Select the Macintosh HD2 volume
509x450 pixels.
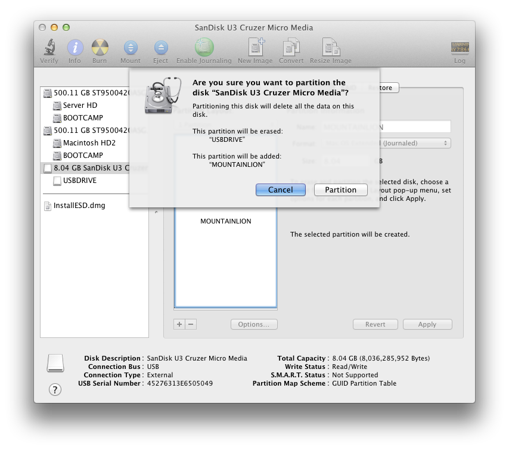tap(94, 143)
